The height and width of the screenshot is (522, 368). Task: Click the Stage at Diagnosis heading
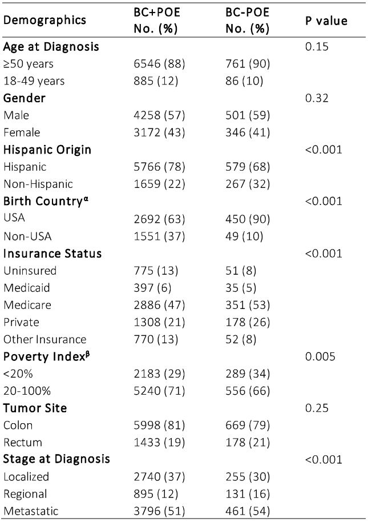click(x=56, y=459)
